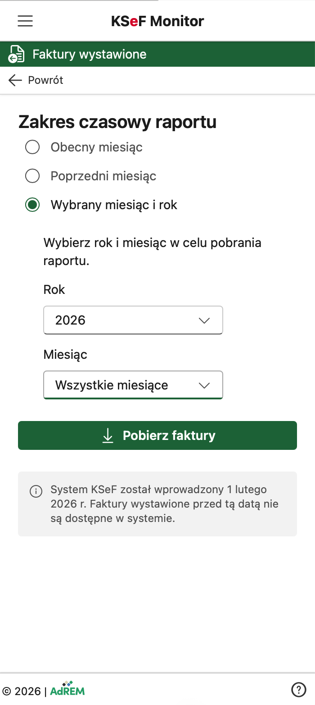
Task: Click the back arrow icon next to Powrót
Action: [x=15, y=80]
